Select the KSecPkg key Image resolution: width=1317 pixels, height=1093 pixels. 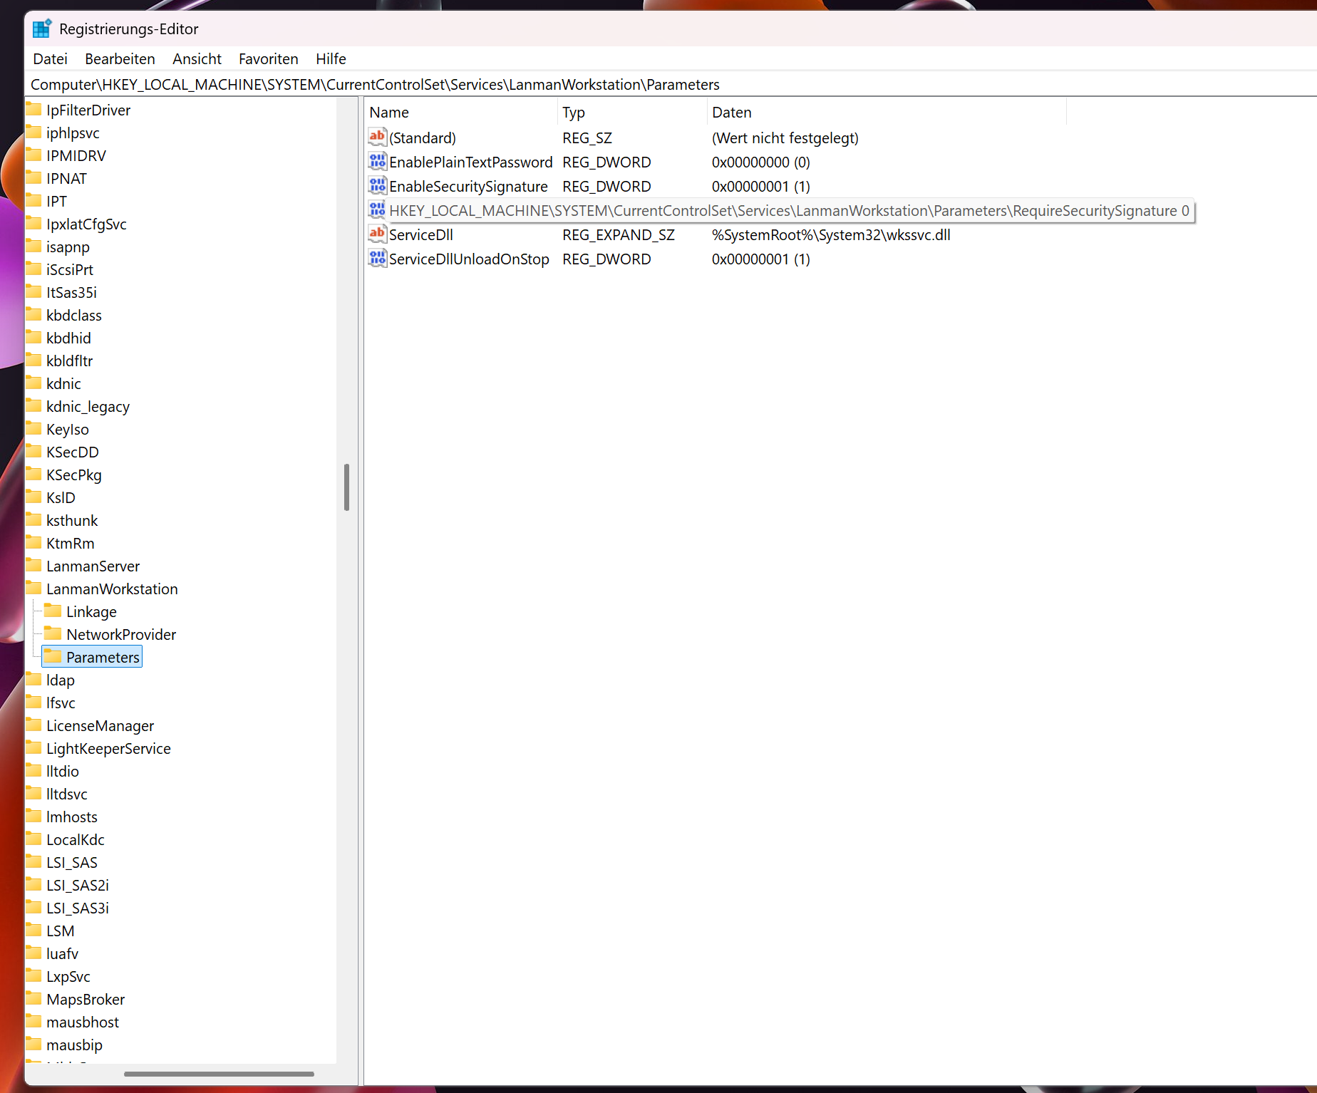(x=74, y=475)
